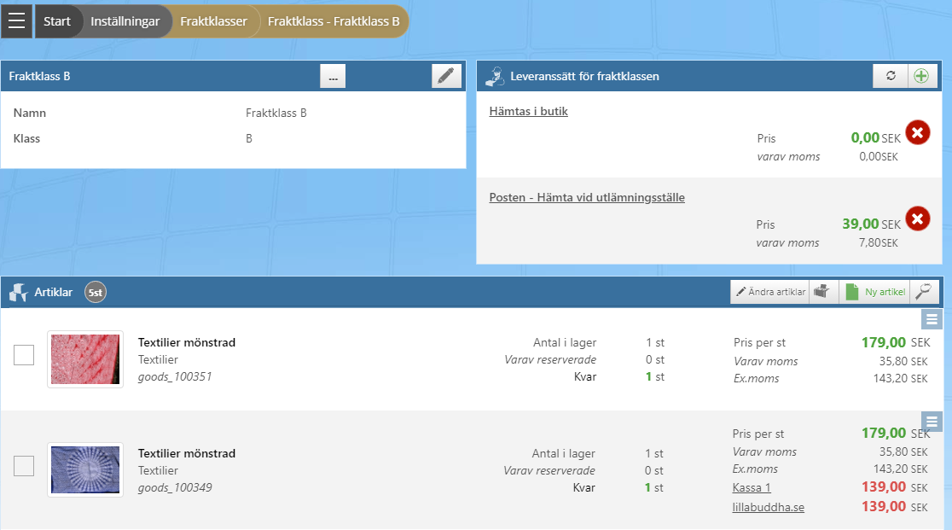Open the lillabuddha.se price link
The height and width of the screenshot is (530, 952).
tap(768, 507)
